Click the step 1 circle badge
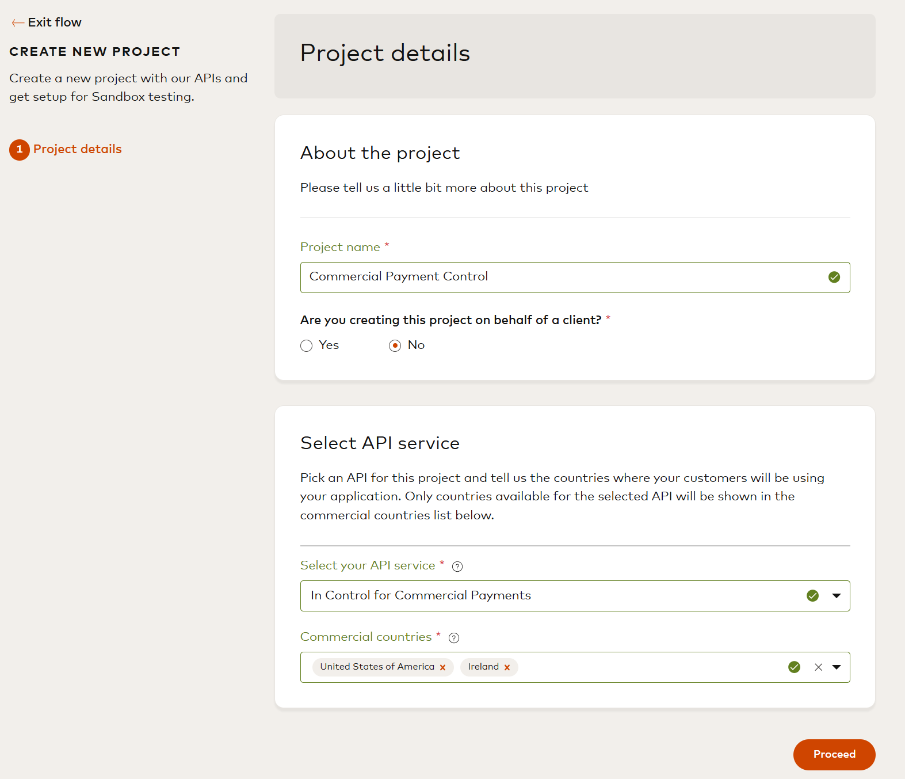This screenshot has width=905, height=779. [x=20, y=150]
